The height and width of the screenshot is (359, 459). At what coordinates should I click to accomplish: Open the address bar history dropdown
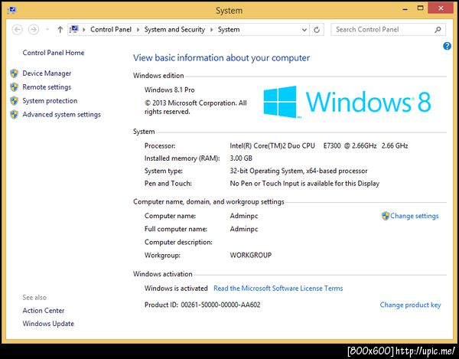[x=304, y=30]
